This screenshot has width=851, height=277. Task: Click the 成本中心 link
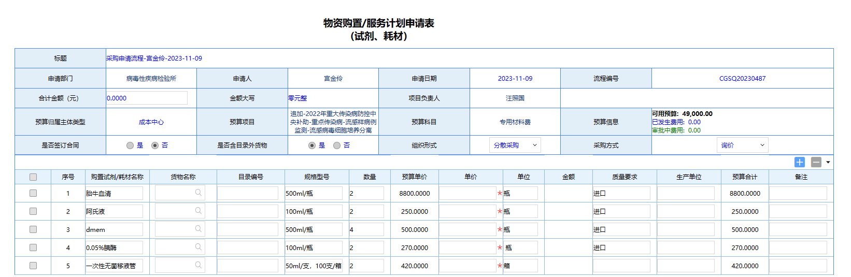(151, 122)
